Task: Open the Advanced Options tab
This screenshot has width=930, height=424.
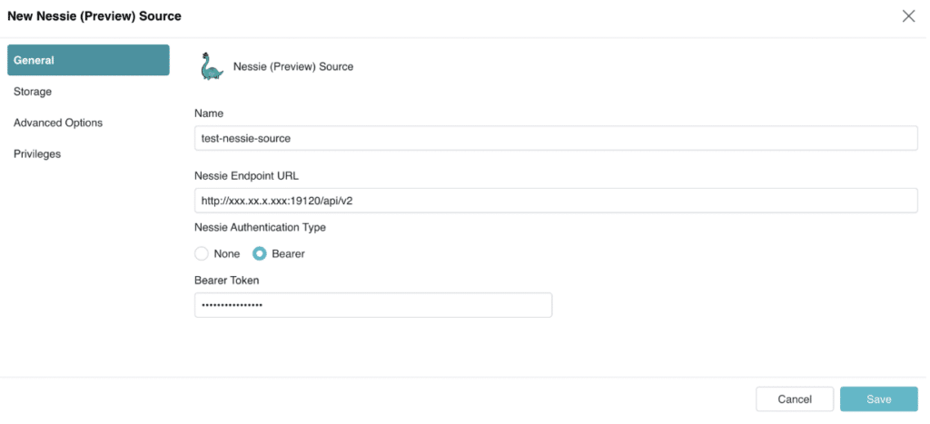Action: click(x=58, y=123)
